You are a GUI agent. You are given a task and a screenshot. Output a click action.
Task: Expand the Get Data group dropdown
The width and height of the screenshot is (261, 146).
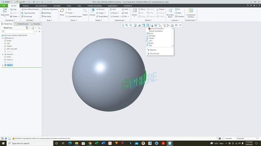30,20
